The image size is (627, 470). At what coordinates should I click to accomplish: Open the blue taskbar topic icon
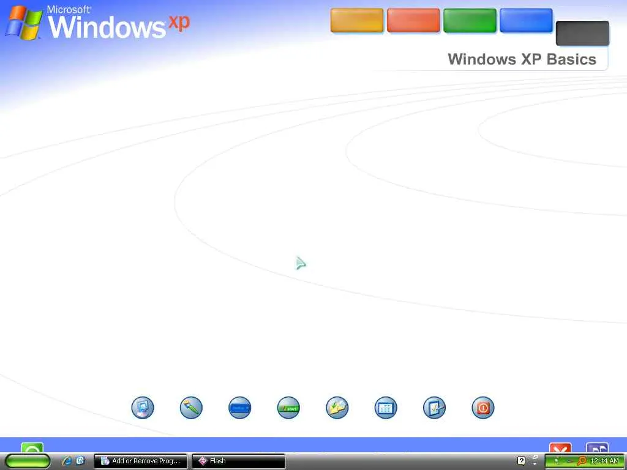240,408
